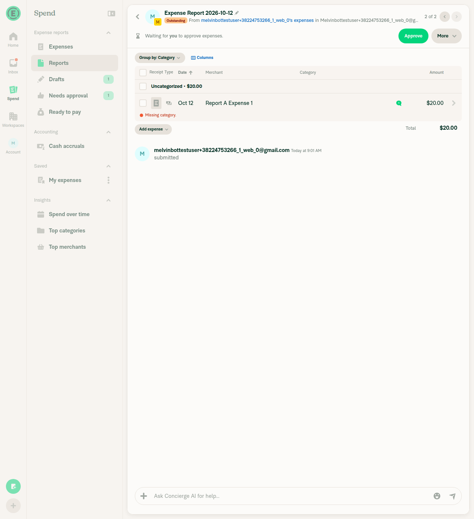The image size is (474, 519).
Task: Expand the Add expense dropdown
Action: tap(153, 129)
